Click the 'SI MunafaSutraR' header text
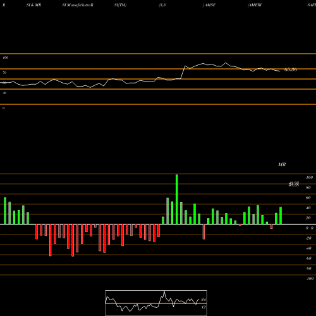Viewport: 316px width, 316px height. (78, 5)
